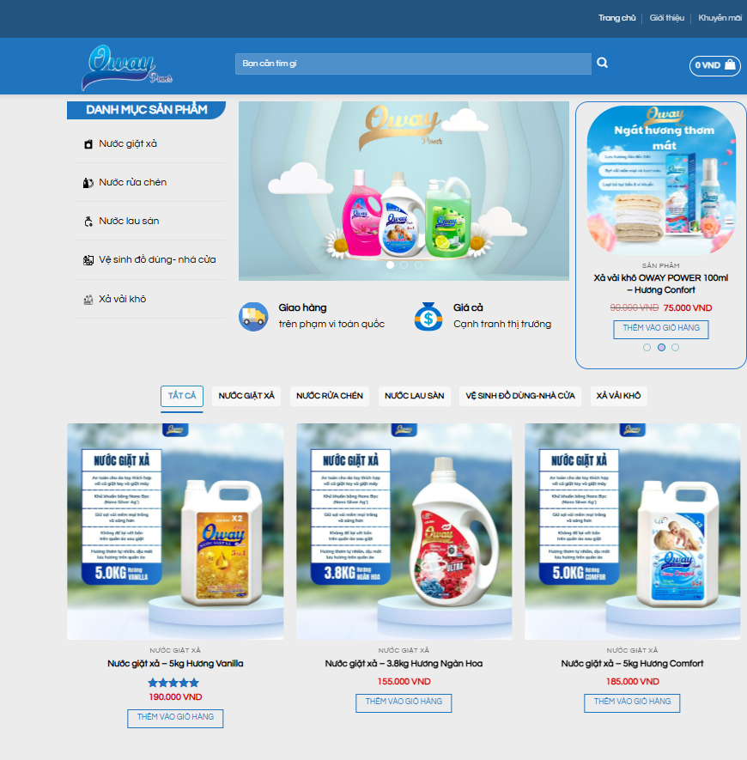Select the TẤT CẢ product tab
Image resolution: width=747 pixels, height=760 pixels.
[182, 396]
